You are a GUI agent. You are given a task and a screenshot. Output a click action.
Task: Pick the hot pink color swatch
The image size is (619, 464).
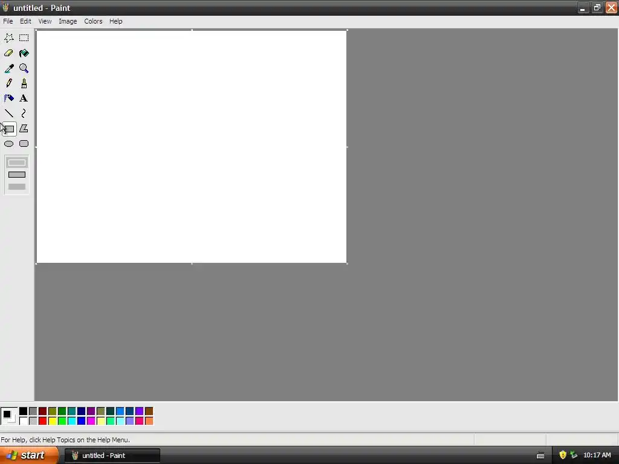[140, 421]
